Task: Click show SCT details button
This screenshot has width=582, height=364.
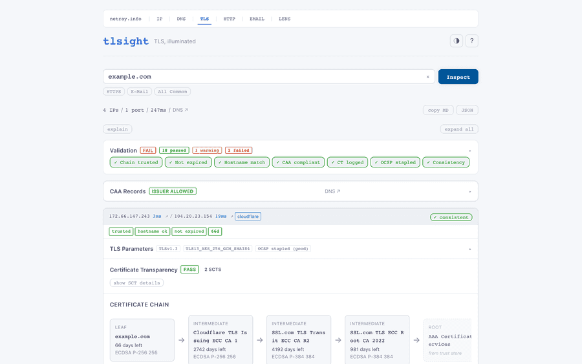Action: coord(136,283)
